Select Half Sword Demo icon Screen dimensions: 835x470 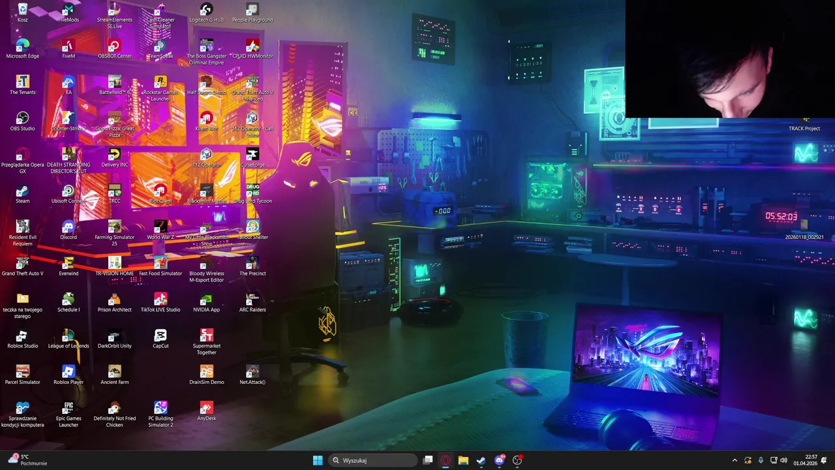(206, 85)
